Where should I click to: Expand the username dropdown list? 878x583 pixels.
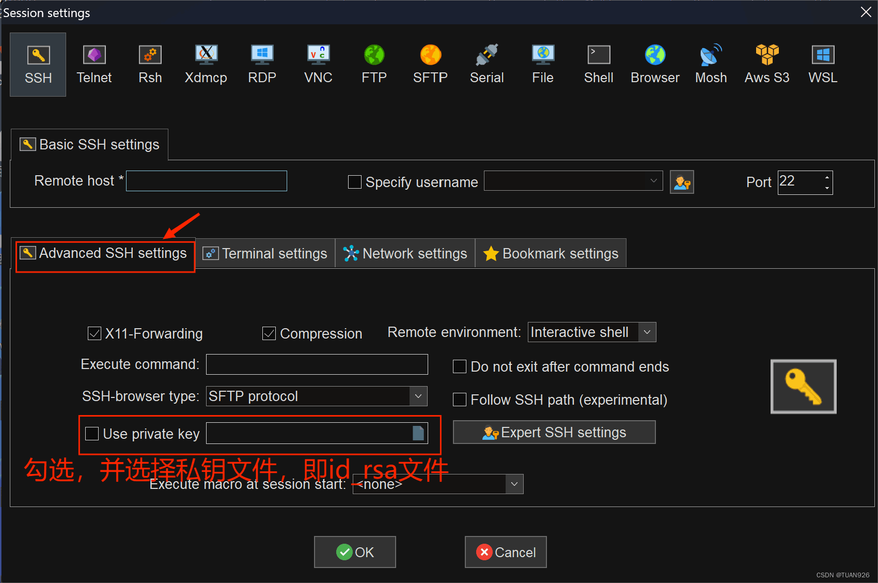653,180
